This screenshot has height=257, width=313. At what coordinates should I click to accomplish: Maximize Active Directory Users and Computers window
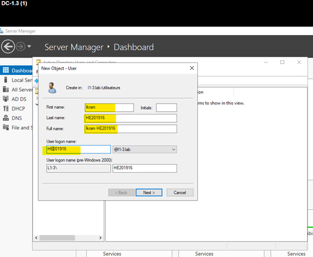click(282, 62)
